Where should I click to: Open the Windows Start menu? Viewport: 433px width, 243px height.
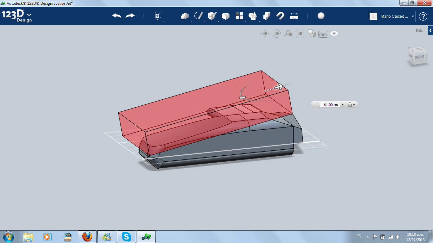[9, 236]
